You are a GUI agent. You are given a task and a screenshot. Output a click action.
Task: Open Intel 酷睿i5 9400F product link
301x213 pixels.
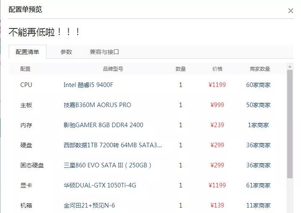(88, 85)
